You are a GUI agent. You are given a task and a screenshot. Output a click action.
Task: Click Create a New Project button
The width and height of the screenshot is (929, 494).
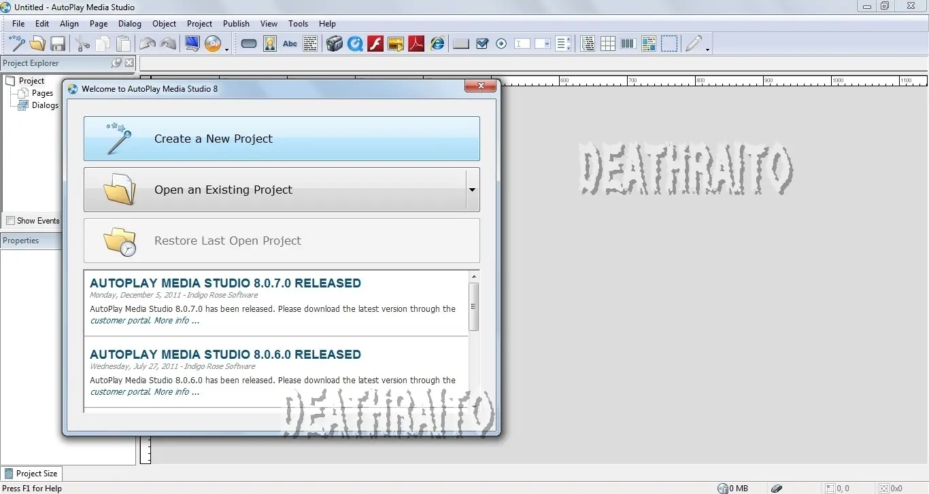click(282, 139)
